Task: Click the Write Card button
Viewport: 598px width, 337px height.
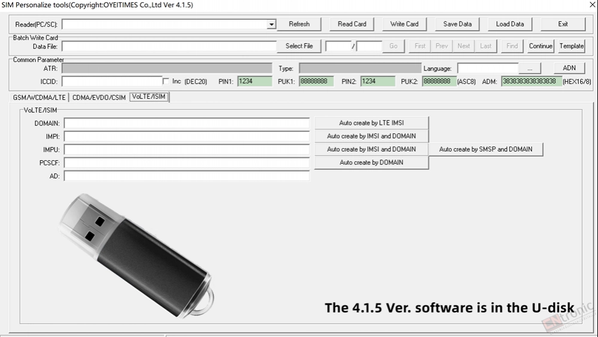Action: pyautogui.click(x=404, y=24)
